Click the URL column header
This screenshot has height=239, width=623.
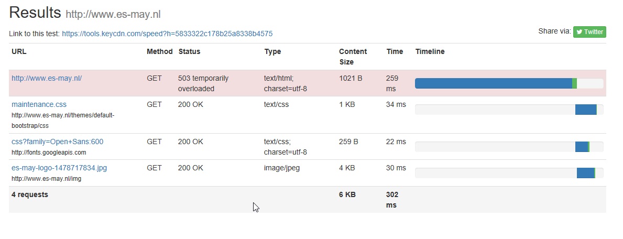point(19,51)
